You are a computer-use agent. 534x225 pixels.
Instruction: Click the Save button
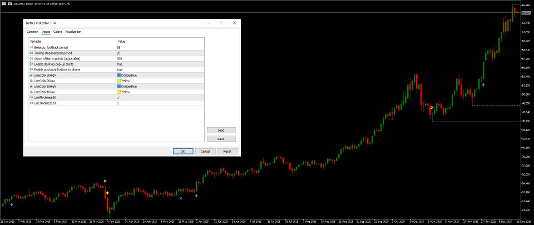[221, 139]
